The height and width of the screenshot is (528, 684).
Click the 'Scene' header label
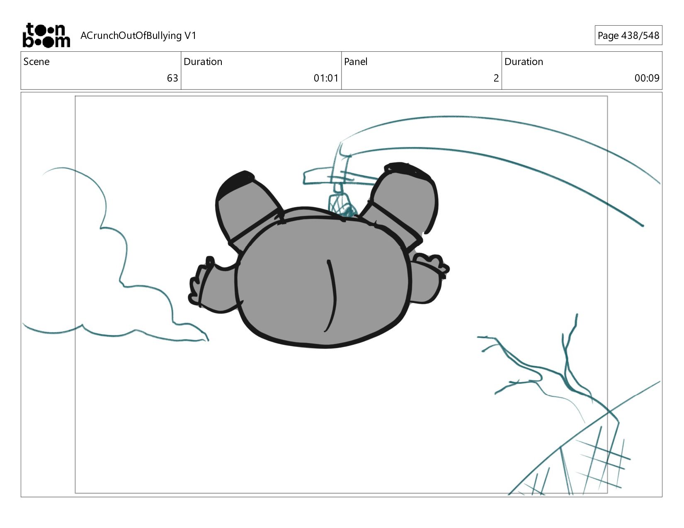tap(36, 62)
